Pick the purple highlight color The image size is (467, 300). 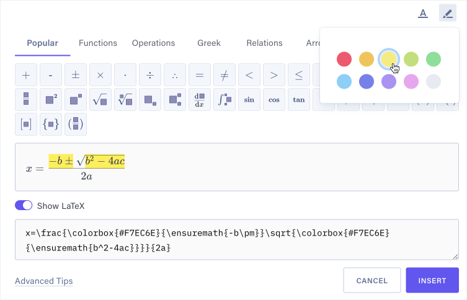pyautogui.click(x=389, y=81)
